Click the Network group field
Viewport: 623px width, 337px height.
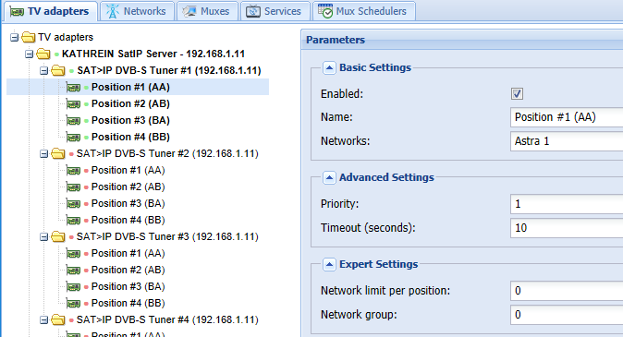click(567, 315)
